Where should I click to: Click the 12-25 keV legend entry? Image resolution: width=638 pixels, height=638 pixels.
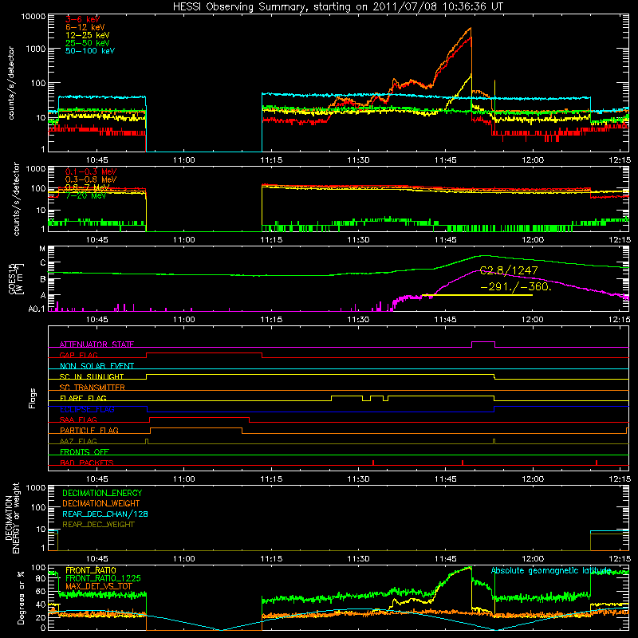88,35
